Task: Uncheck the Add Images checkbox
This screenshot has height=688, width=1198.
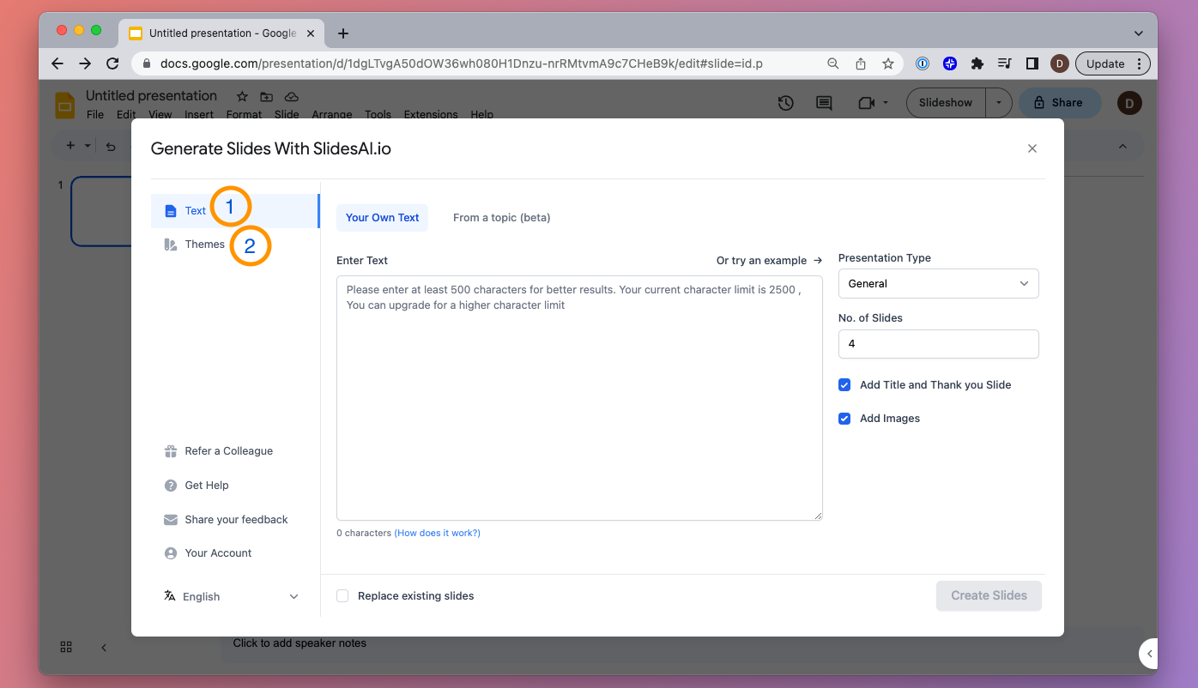Action: [844, 419]
